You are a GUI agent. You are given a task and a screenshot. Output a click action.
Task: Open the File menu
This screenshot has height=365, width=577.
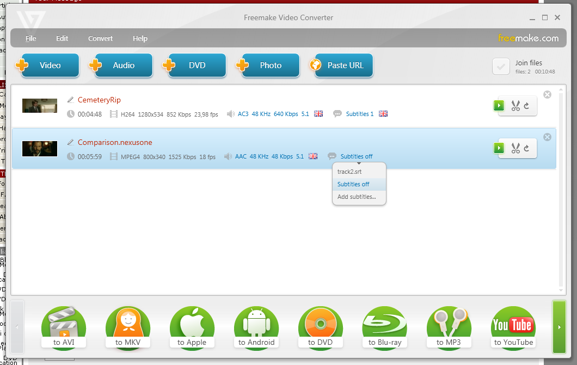(x=30, y=38)
